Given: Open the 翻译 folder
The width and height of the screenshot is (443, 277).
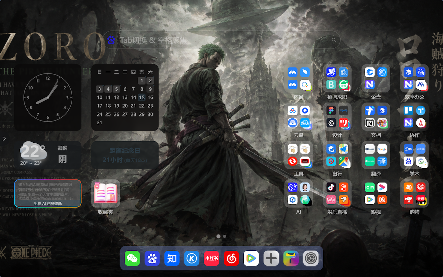Looking at the screenshot, I should 376,155.
